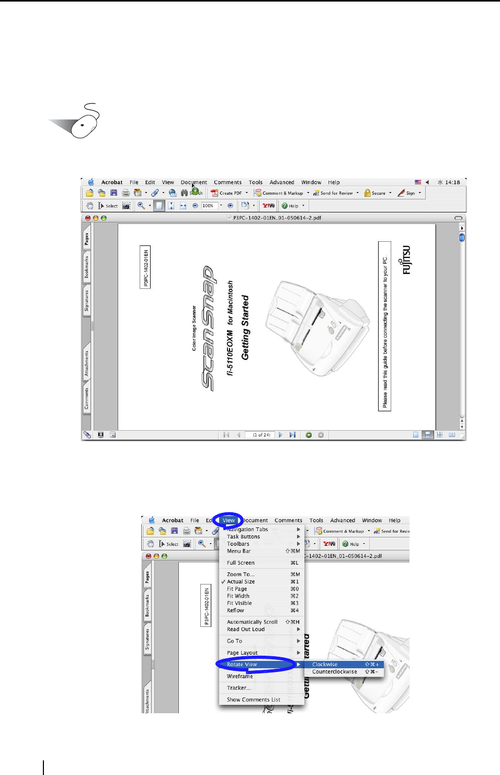Open the Sign dropdown arrow in full-window screenshot

pos(419,193)
